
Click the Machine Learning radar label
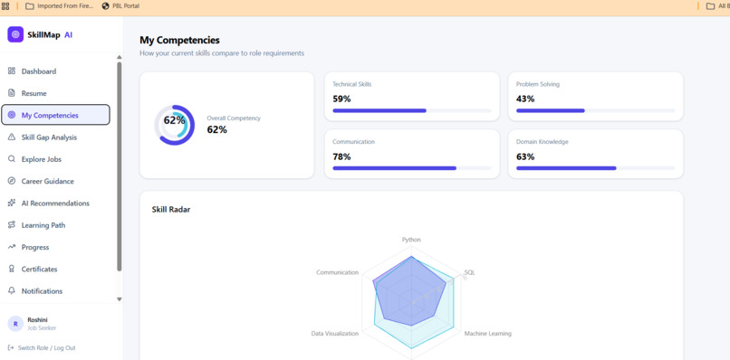click(x=488, y=334)
